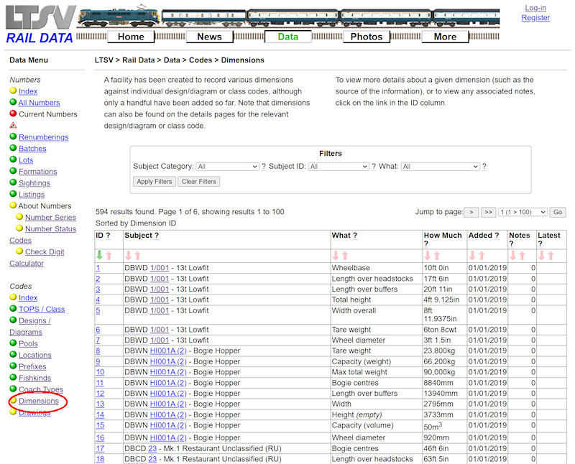Switch to the Photos tab

(x=367, y=36)
